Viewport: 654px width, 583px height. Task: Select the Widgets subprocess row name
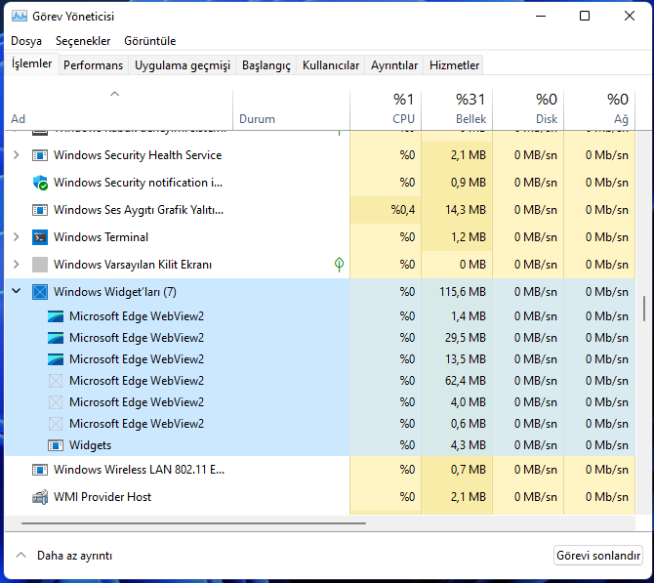click(x=91, y=445)
